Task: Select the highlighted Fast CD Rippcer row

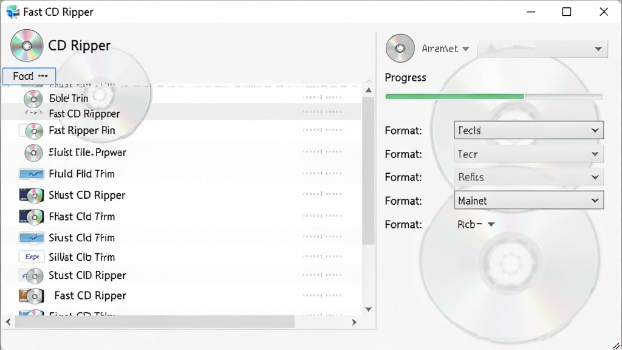Action: coord(182,113)
